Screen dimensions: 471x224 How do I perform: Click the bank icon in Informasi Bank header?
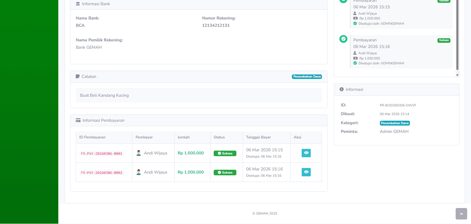click(78, 4)
